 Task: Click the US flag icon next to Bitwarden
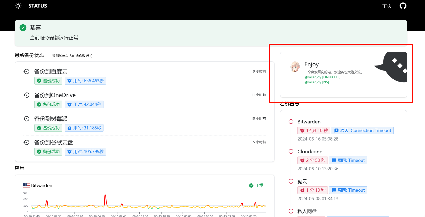26,185
